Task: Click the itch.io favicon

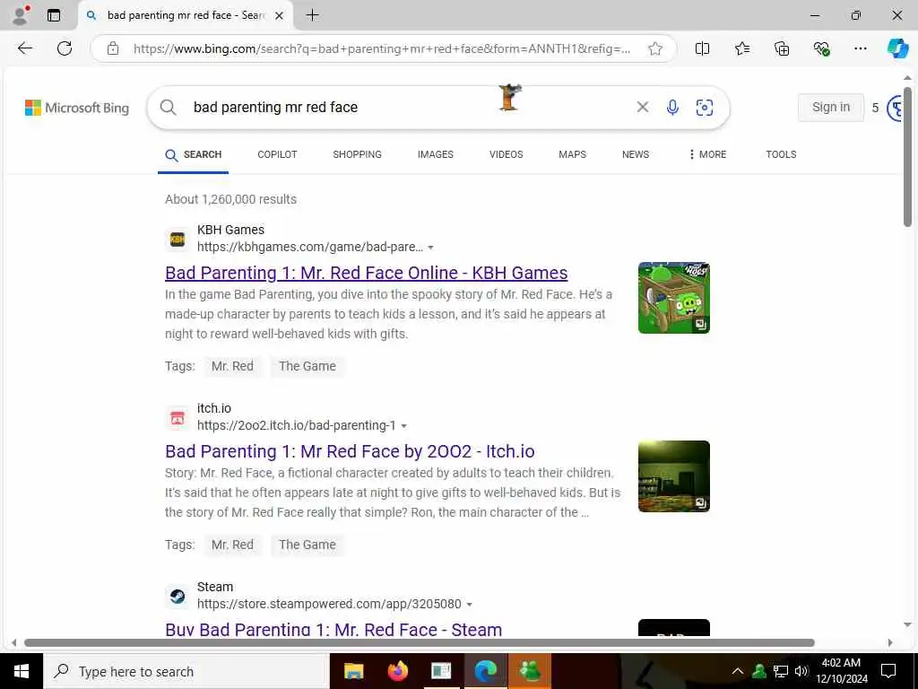Action: [x=178, y=418]
